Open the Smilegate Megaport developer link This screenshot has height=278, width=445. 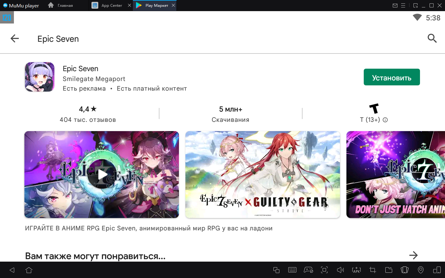pyautogui.click(x=94, y=79)
